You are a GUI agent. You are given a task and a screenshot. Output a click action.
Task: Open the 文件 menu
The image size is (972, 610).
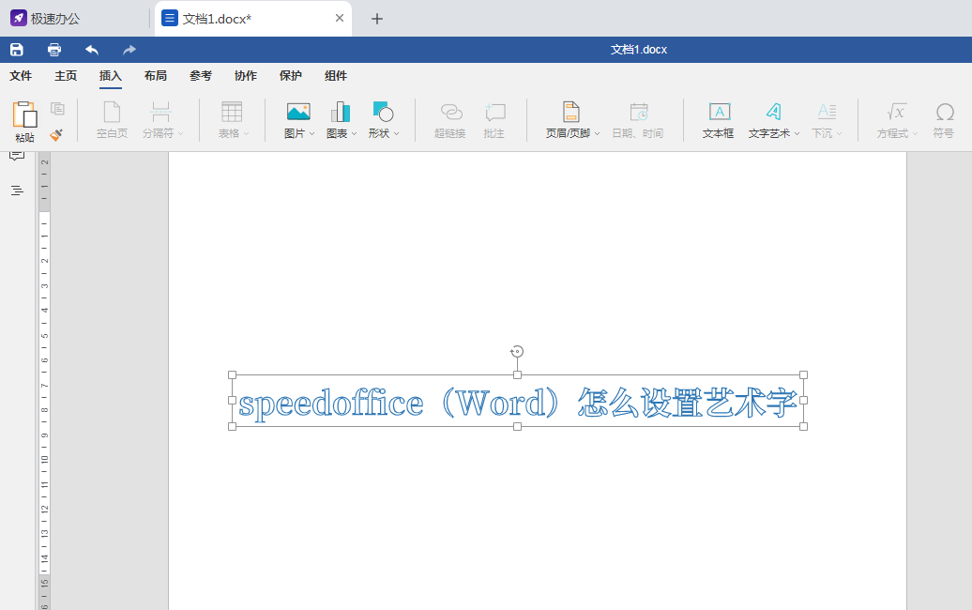pos(21,76)
